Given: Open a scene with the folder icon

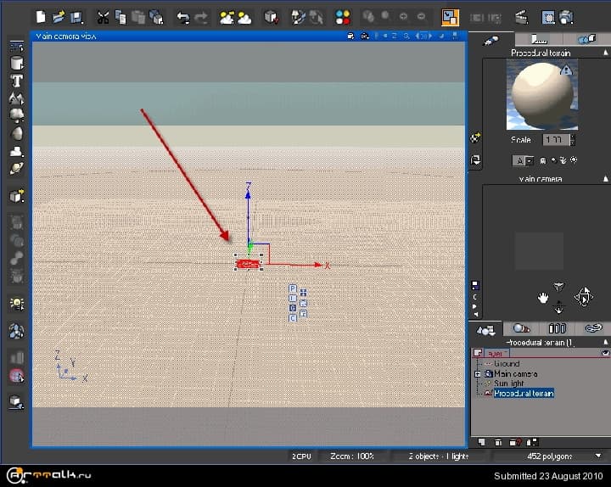Looking at the screenshot, I should click(59, 17).
